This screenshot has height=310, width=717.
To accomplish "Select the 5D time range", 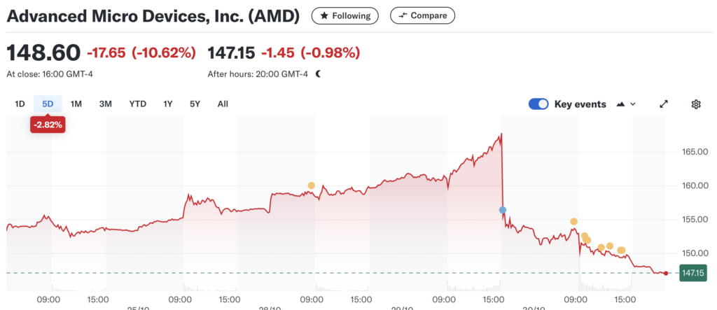I will pyautogui.click(x=48, y=104).
